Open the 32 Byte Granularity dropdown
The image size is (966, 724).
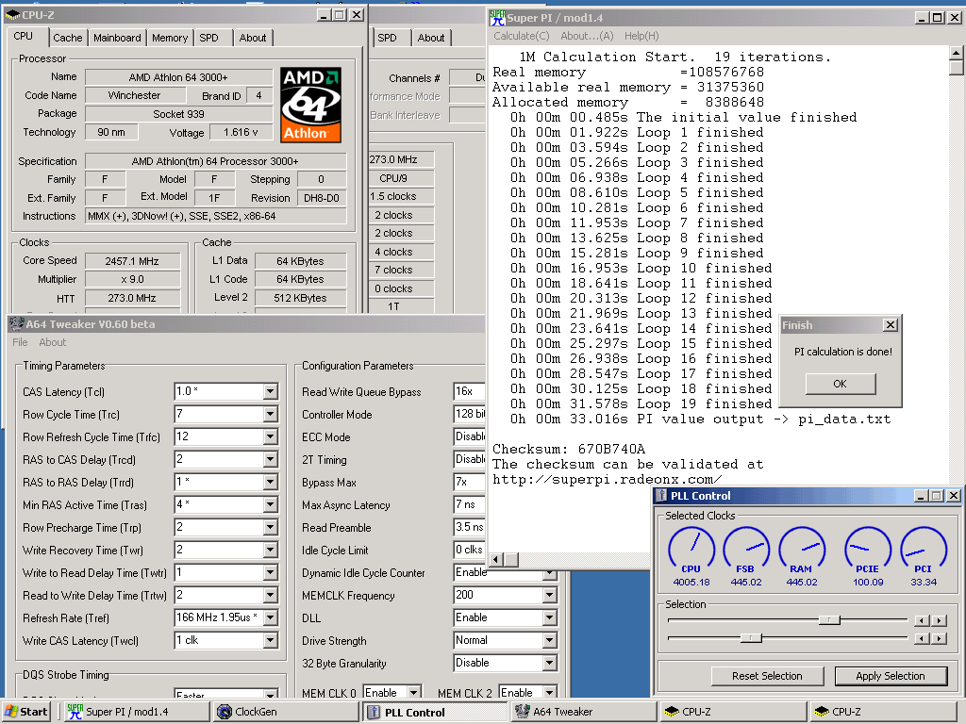tap(550, 664)
